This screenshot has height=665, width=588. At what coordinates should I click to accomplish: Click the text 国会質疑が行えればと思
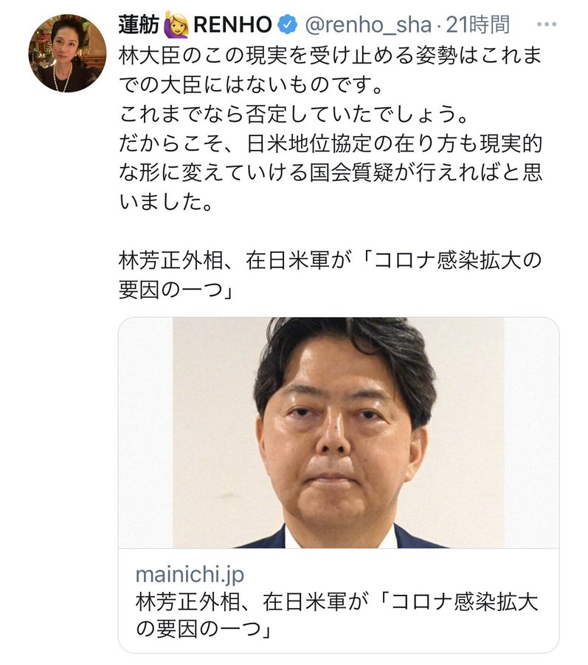coord(426,173)
